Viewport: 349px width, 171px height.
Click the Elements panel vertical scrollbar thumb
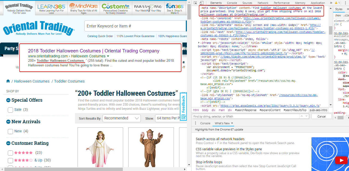331,30
